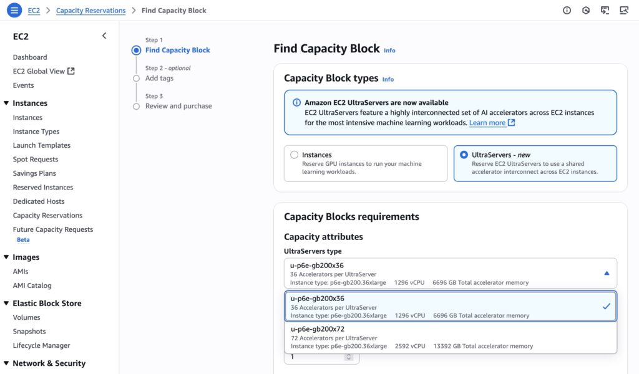Image resolution: width=639 pixels, height=374 pixels.
Task: Click external link icon beside EC2 Global View
Action: point(71,71)
